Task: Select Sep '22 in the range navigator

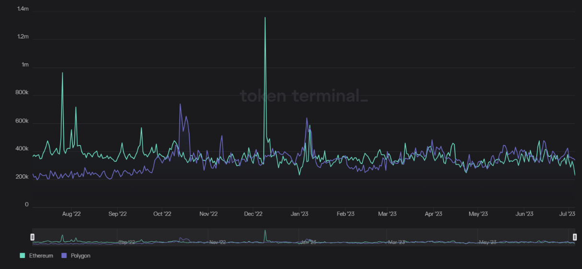Action: coord(127,243)
